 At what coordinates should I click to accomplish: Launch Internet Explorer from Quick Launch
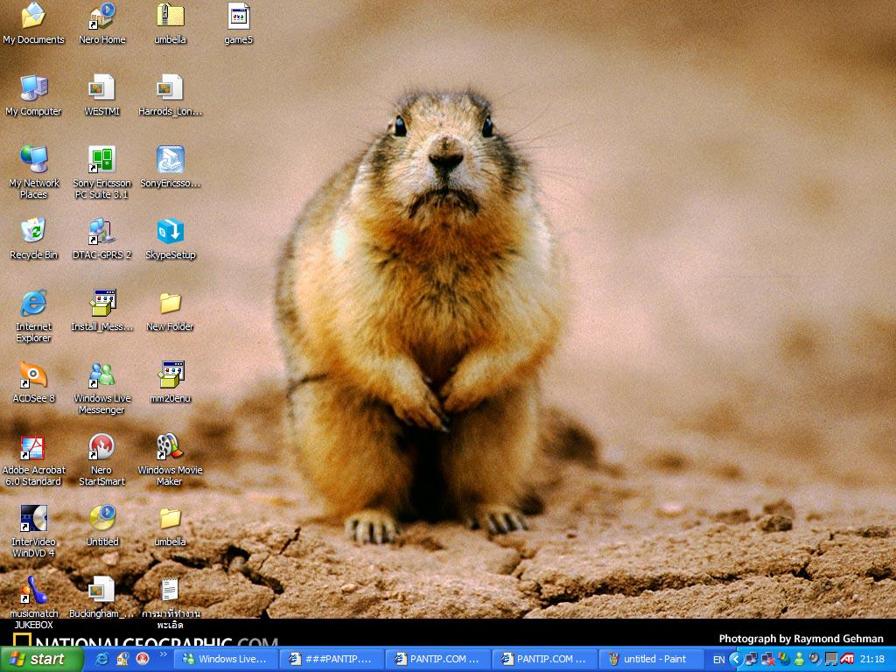tap(102, 659)
